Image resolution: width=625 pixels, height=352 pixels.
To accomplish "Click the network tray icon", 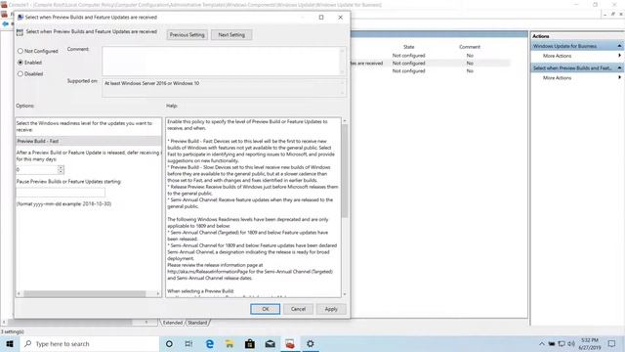I will point(562,343).
